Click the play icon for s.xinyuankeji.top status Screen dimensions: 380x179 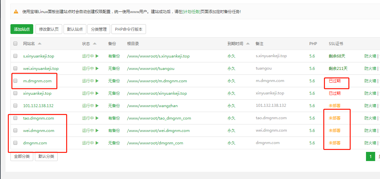(97, 56)
